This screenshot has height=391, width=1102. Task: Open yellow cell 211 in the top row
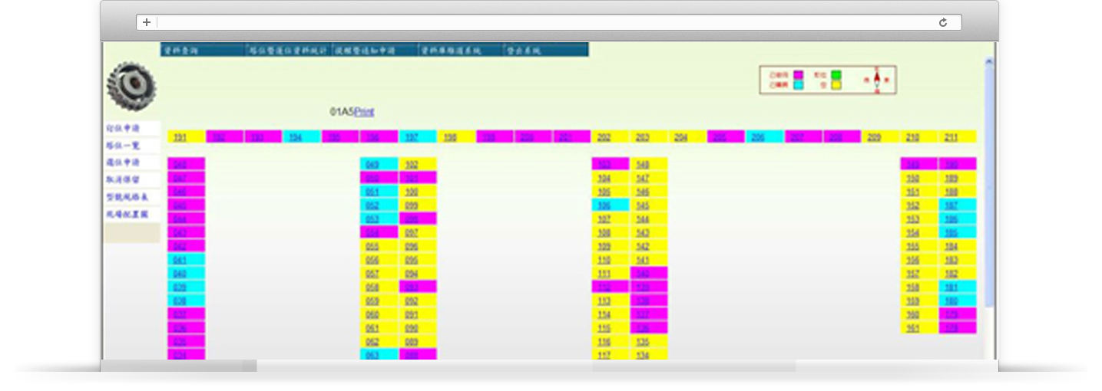(x=951, y=137)
